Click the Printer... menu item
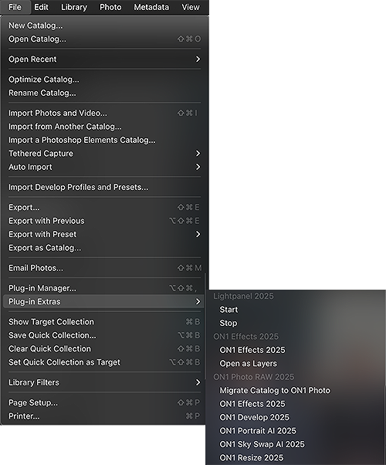The image size is (386, 465). [x=104, y=416]
